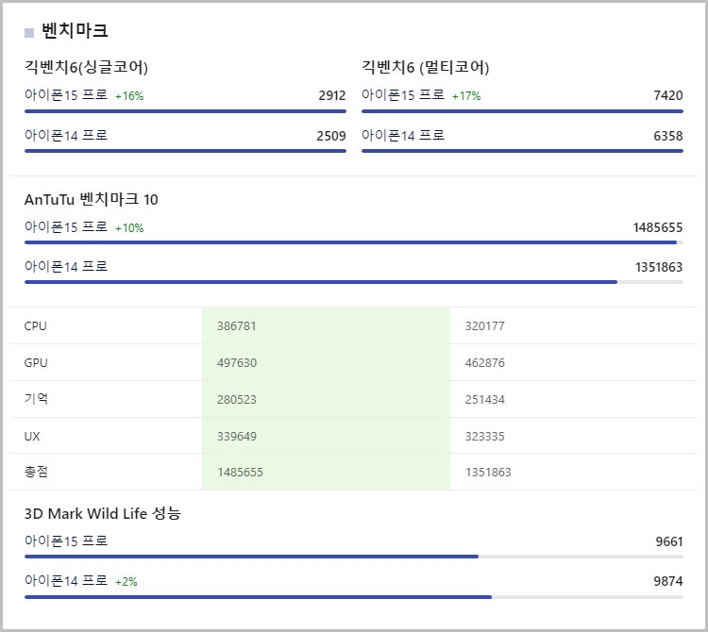Click the multi-core score 7420

click(x=668, y=95)
